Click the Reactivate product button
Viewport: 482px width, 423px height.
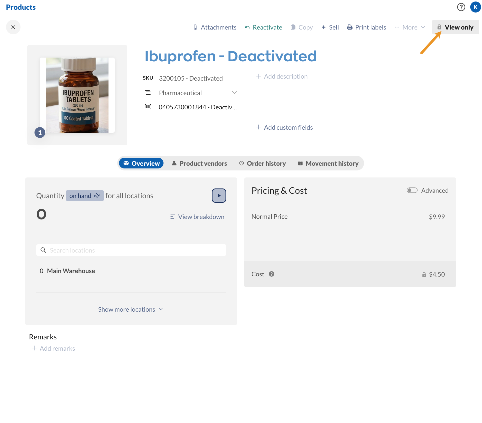[x=263, y=27]
